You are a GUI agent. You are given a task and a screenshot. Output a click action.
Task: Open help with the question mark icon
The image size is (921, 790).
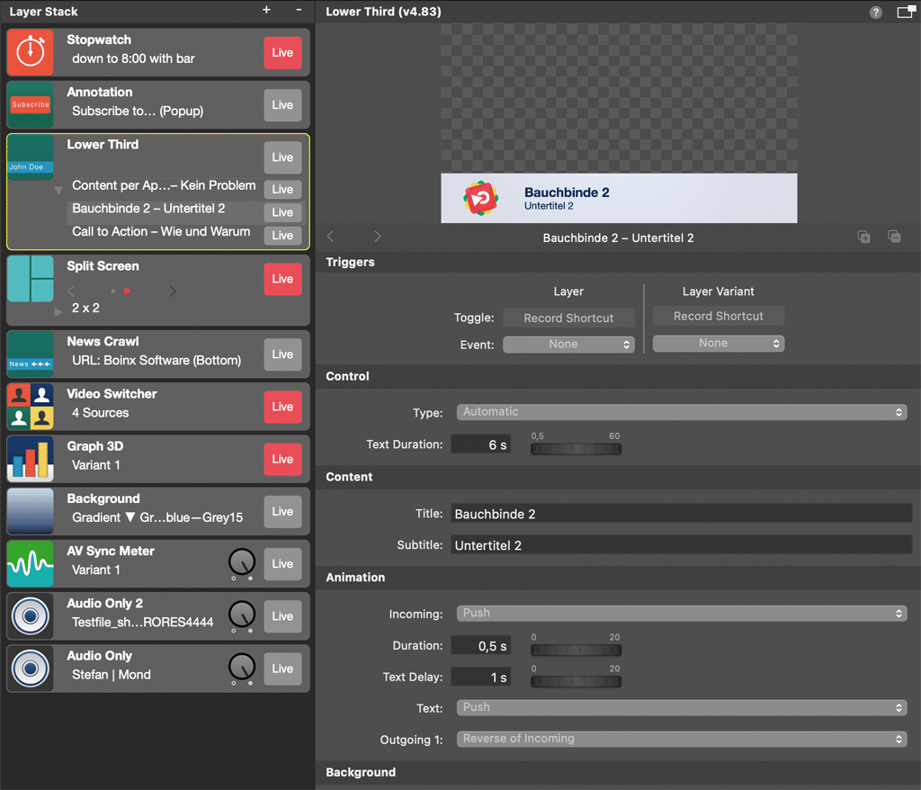[x=875, y=13]
